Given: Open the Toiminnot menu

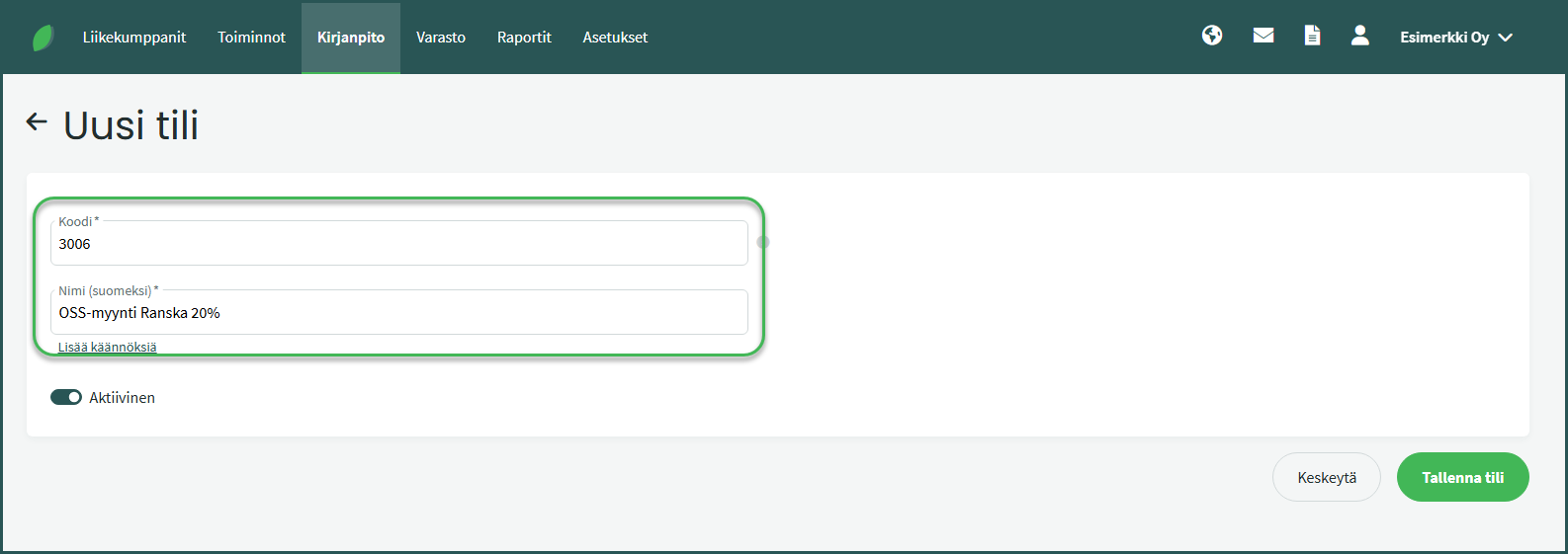Looking at the screenshot, I should pos(251,38).
